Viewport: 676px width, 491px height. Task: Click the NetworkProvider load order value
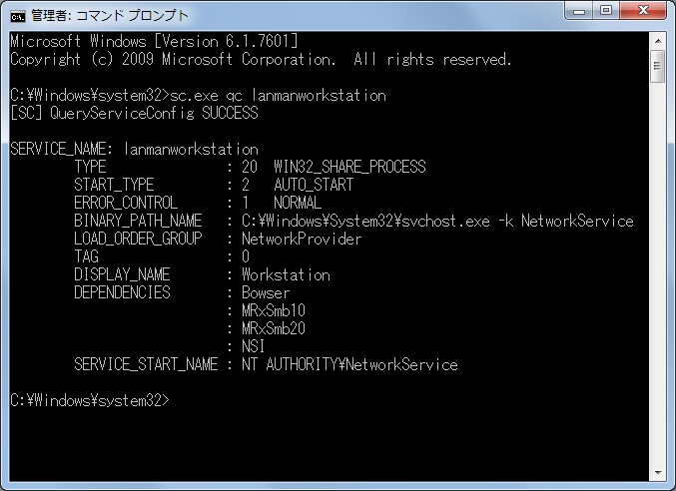(x=302, y=239)
